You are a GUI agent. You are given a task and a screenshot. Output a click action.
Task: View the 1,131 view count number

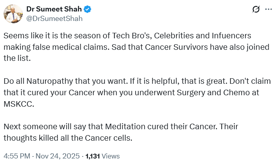point(92,156)
